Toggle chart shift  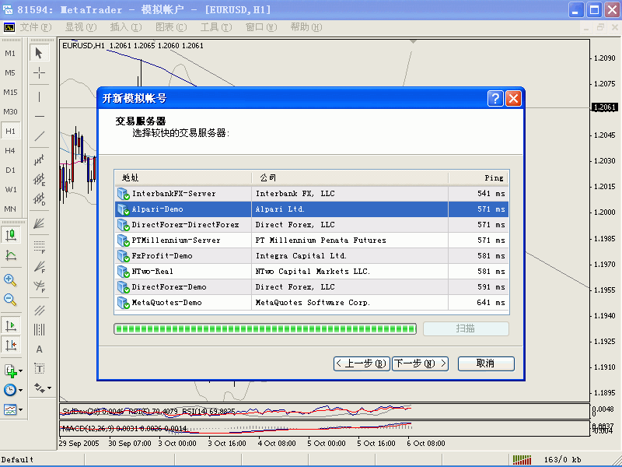10,345
